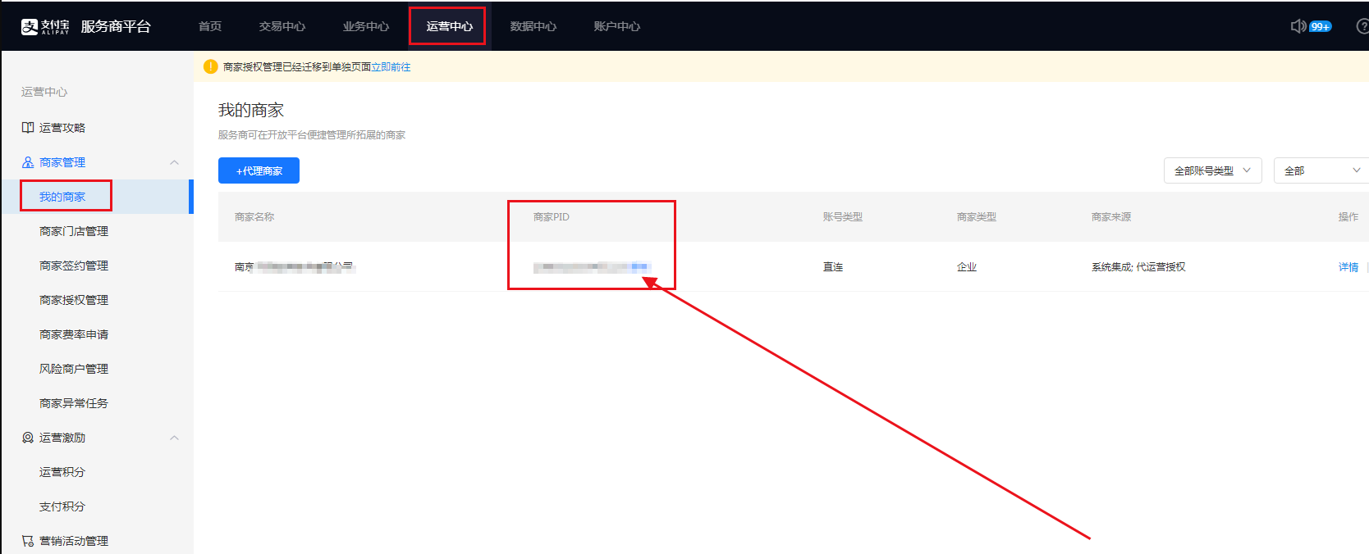Select 我的商家 in sidebar
Image resolution: width=1369 pixels, height=554 pixels.
point(62,197)
